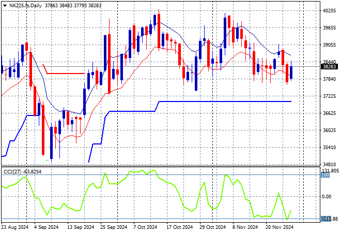Click the 34810 price axis label
Screen dimensions: 341x233
329,165
